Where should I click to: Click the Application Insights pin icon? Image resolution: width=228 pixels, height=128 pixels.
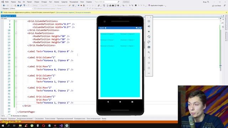(149, 5)
